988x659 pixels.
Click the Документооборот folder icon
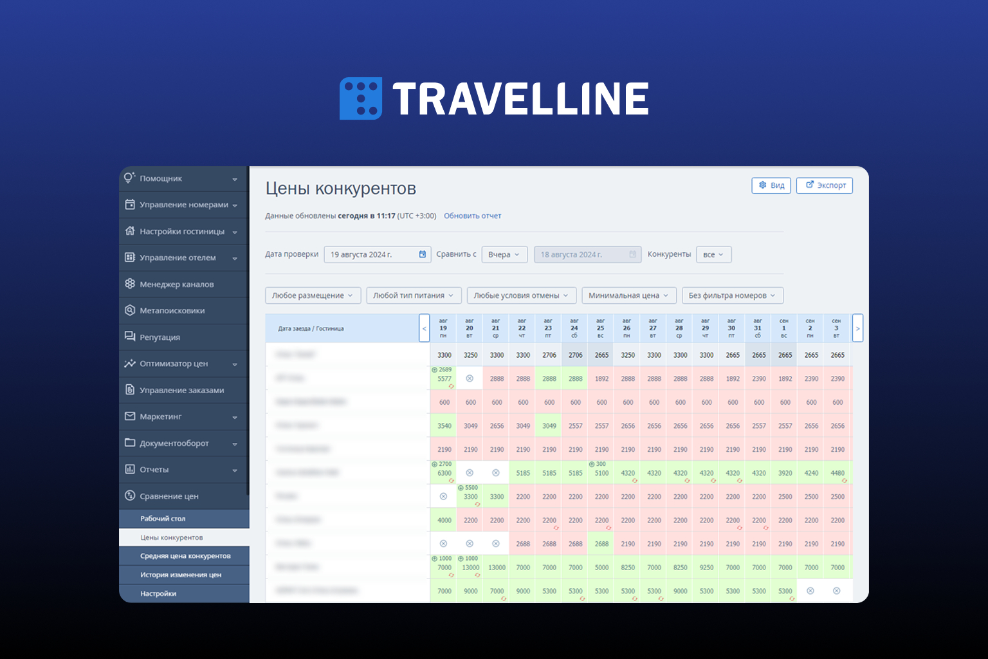(x=129, y=442)
